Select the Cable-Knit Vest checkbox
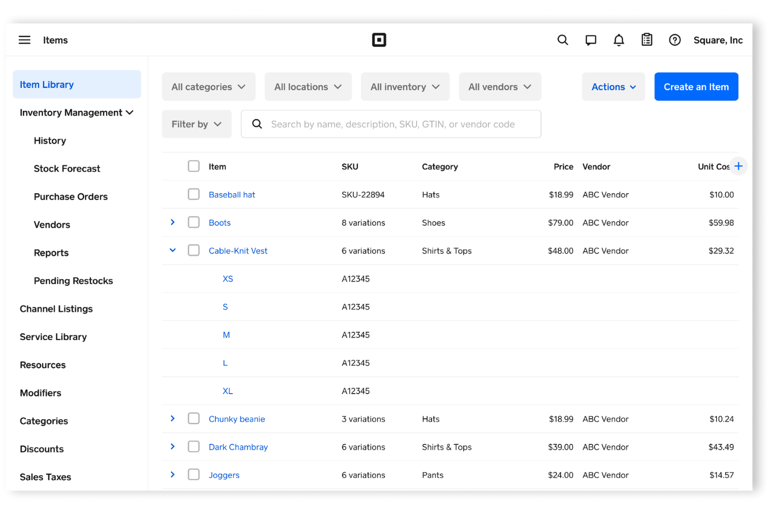The height and width of the screenshot is (514, 770). 194,250
